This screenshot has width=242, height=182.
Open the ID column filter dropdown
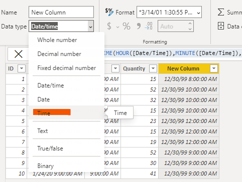(x=22, y=68)
